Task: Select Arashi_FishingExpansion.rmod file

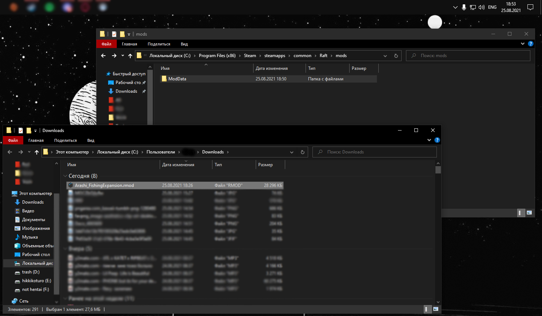Action: (175, 185)
